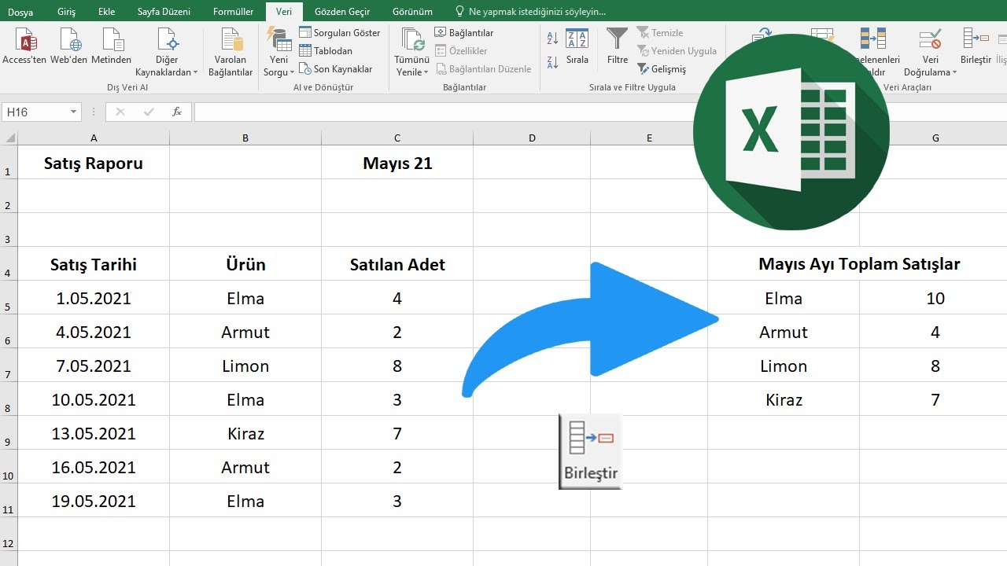
Task: Go to the Formüller tab
Action: (233, 12)
